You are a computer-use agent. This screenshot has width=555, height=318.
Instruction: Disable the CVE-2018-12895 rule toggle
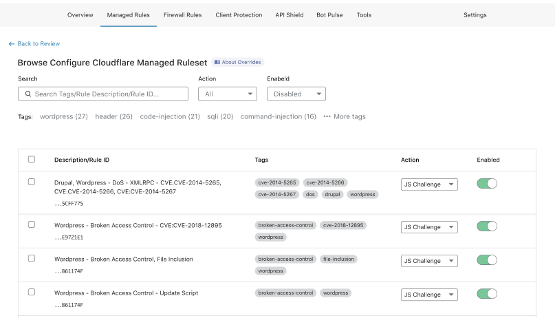[x=486, y=226]
